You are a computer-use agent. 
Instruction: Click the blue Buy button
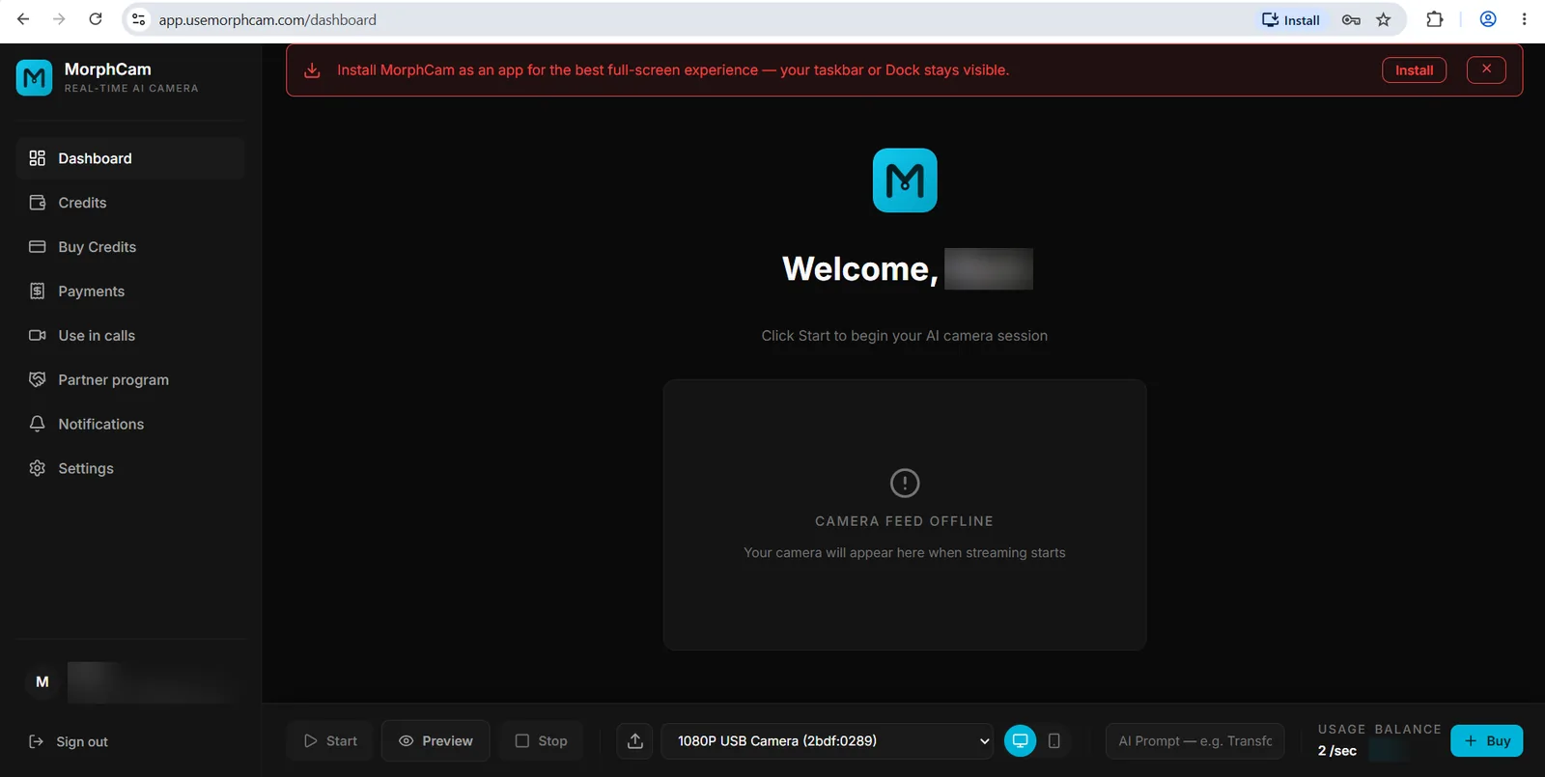click(1487, 741)
